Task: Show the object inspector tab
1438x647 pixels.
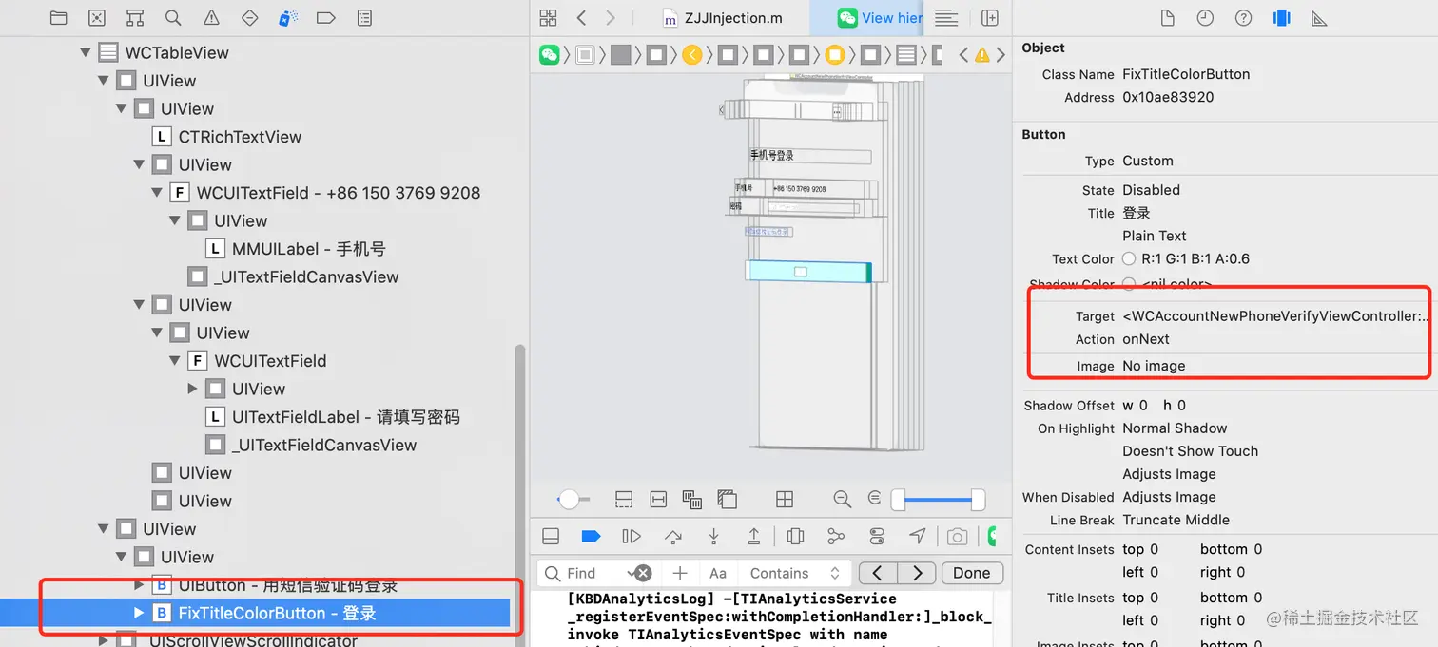Action: [x=1281, y=18]
